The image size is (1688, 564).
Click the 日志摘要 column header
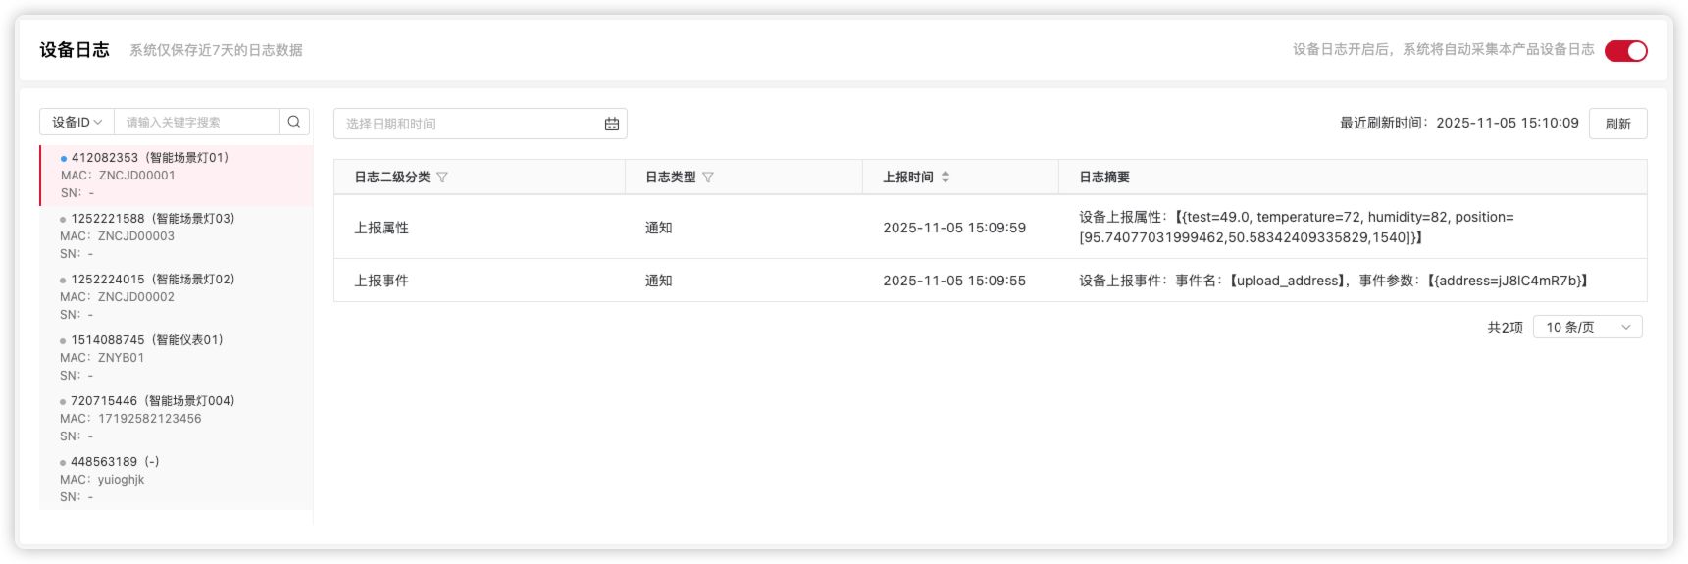[1104, 178]
